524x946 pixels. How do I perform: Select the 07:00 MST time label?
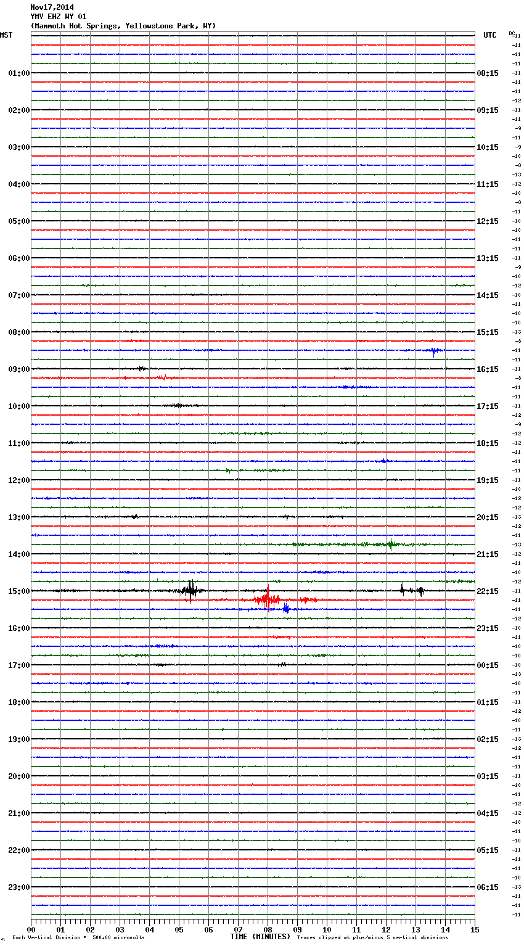click(x=18, y=295)
